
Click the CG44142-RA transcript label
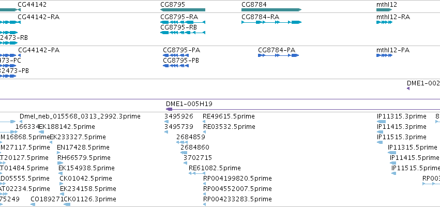38,17
